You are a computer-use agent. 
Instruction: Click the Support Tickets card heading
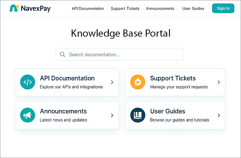(x=173, y=78)
